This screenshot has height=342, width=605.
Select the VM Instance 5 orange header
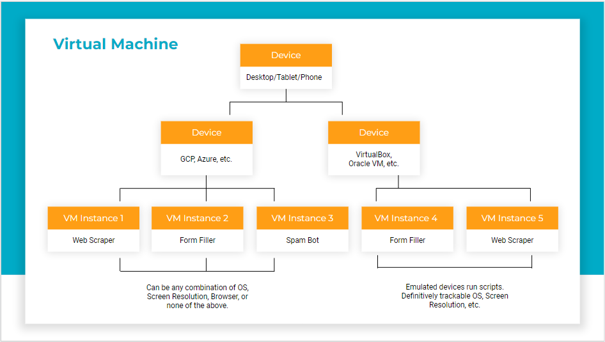[512, 218]
